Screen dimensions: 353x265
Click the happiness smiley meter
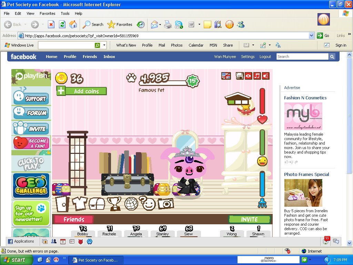262,148
